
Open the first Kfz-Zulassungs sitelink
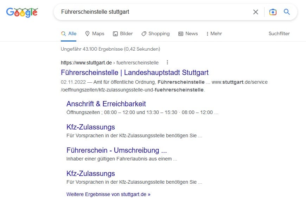click(90, 127)
